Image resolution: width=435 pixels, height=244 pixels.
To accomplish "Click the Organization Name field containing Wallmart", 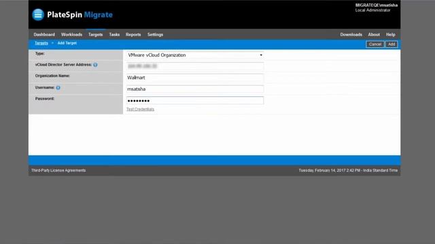I will 195,78.
